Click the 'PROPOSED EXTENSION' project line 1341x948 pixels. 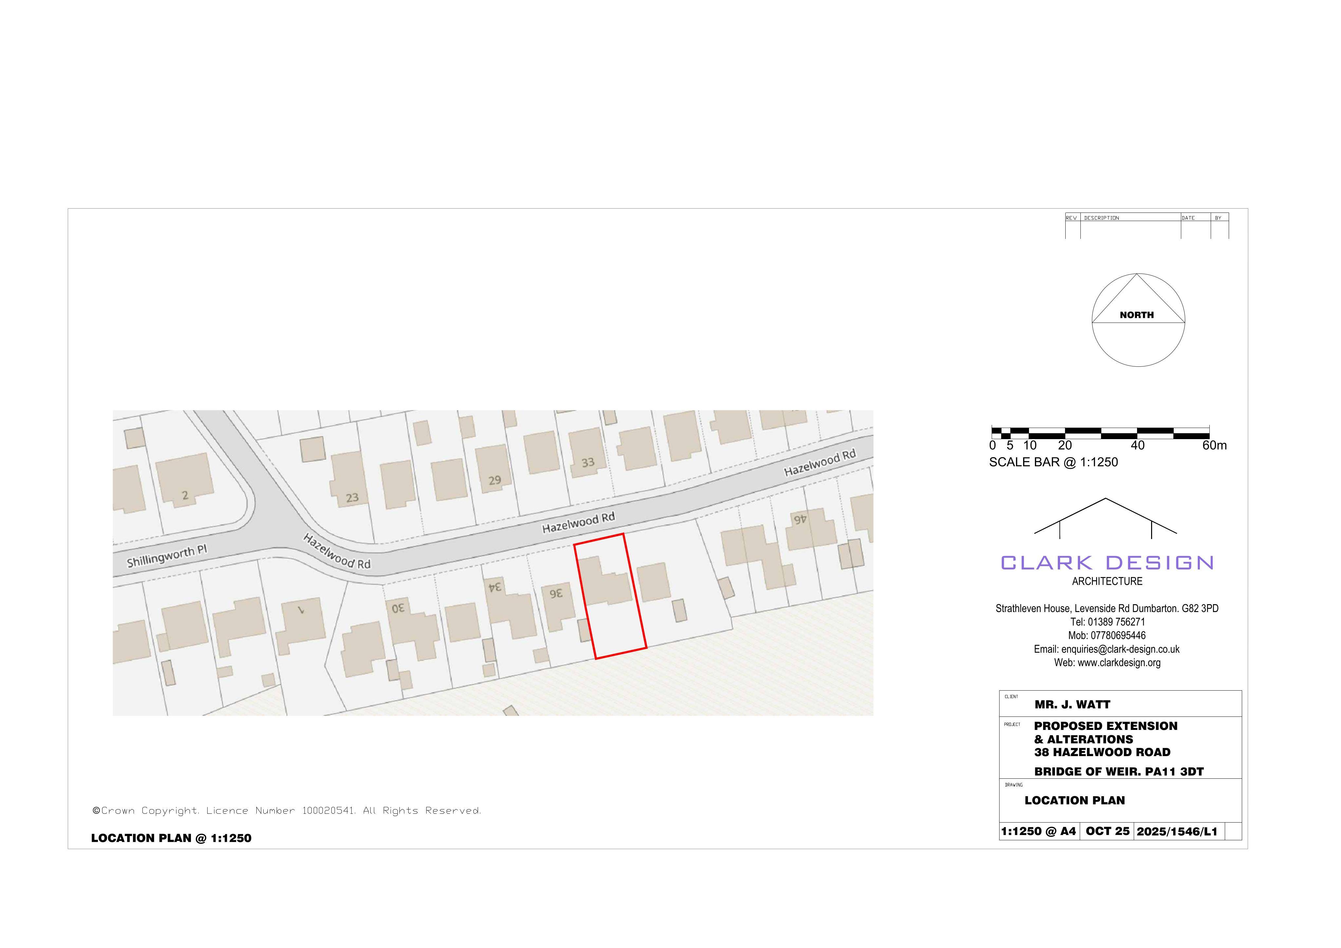coord(1106,726)
